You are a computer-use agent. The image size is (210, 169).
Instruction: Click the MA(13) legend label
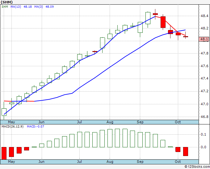[16, 7]
